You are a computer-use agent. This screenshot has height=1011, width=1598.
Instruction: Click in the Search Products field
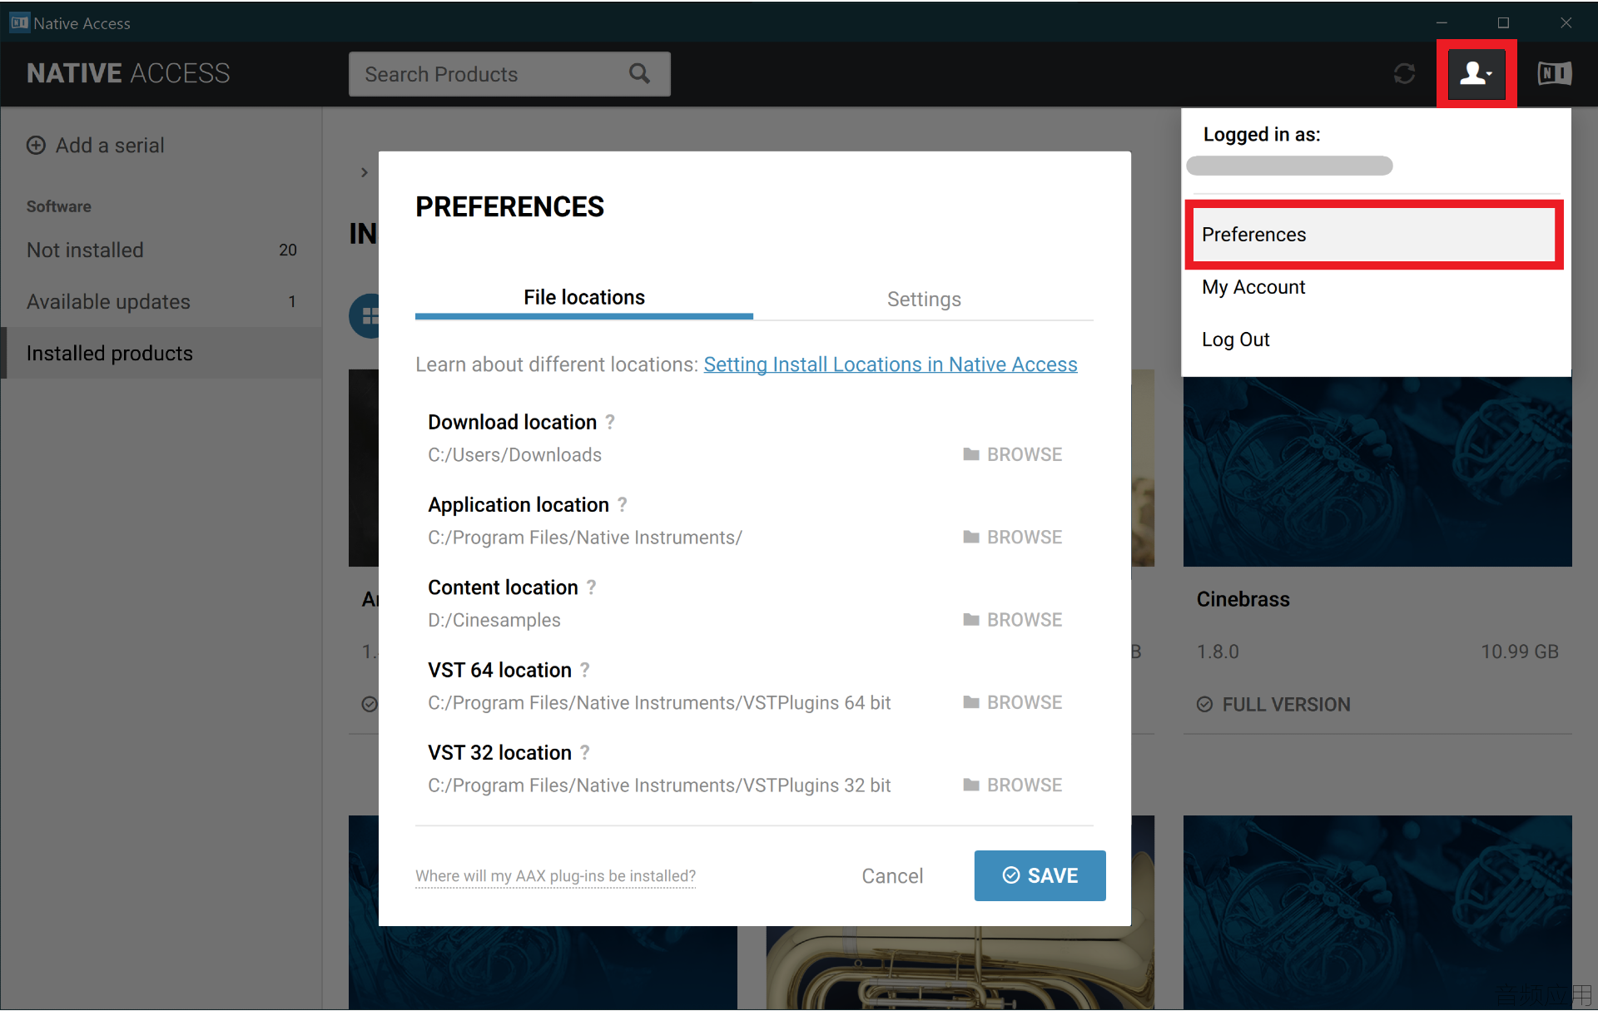coord(509,74)
